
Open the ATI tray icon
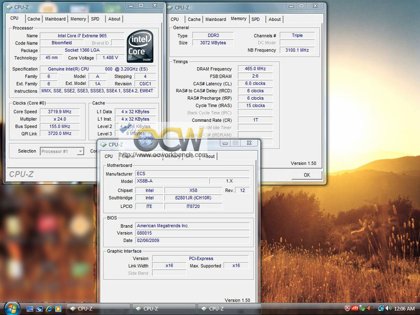point(355,308)
